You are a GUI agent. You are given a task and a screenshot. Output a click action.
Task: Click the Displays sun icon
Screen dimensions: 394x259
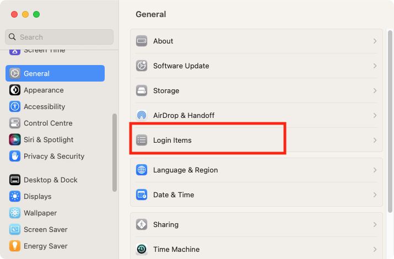tap(15, 196)
